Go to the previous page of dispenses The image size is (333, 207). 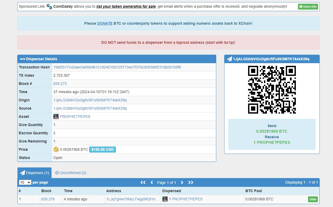(152, 182)
